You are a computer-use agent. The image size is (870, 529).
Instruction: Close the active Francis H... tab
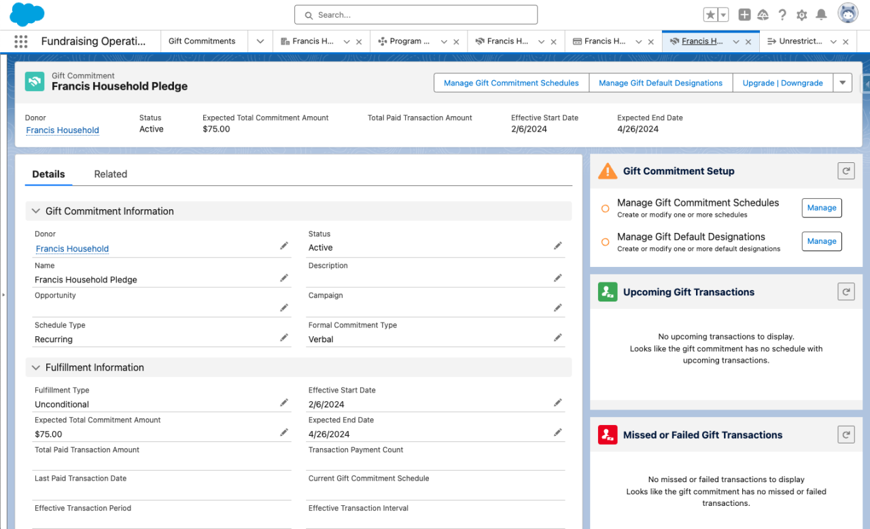point(748,41)
